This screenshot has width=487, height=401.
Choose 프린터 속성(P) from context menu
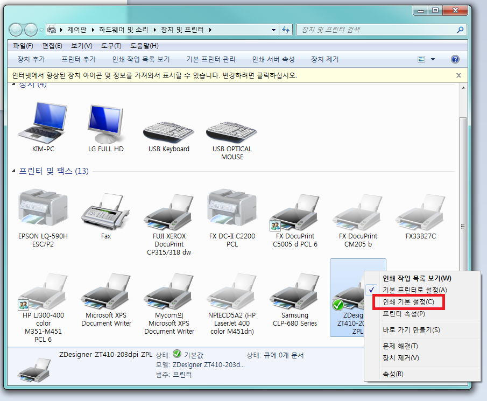point(404,314)
